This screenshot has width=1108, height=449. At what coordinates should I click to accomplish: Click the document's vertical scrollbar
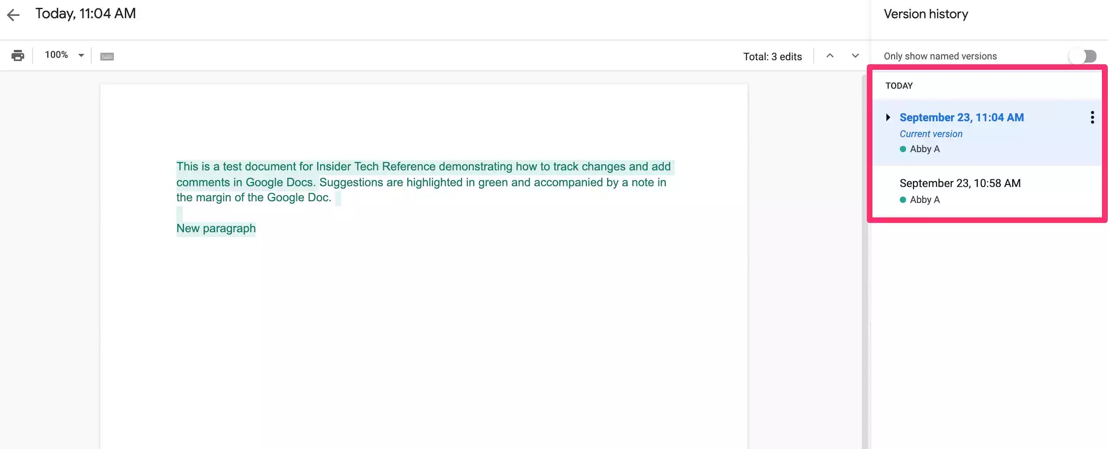864,266
